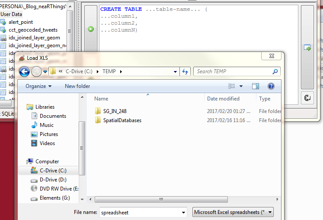Click the search magnifier icon
The width and height of the screenshot is (323, 220).
click(275, 71)
